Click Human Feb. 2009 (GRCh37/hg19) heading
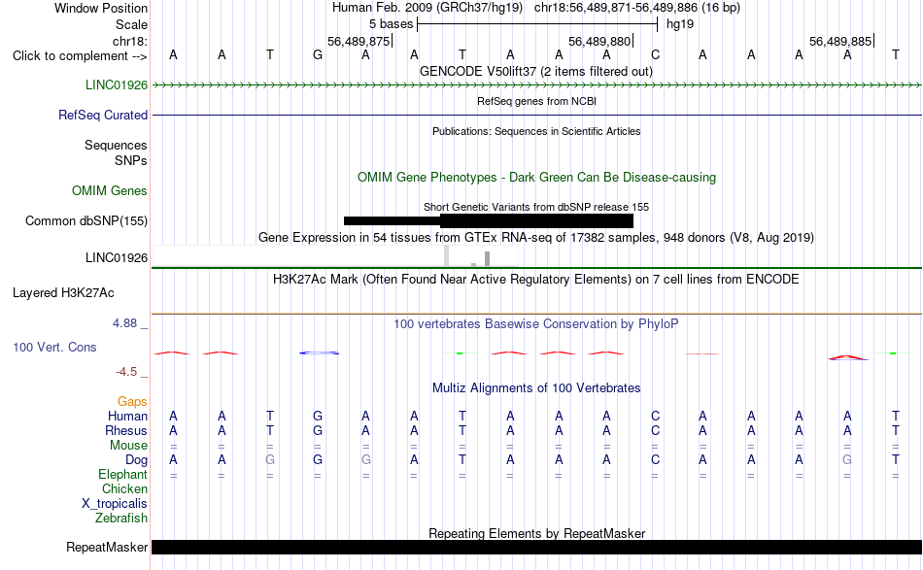 [x=427, y=8]
